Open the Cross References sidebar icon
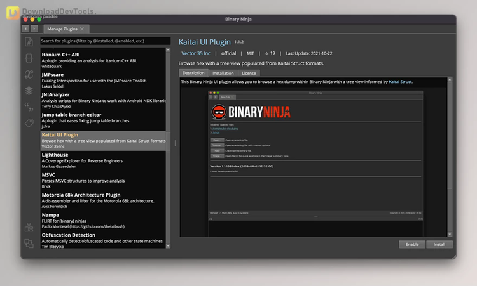 click(29, 244)
